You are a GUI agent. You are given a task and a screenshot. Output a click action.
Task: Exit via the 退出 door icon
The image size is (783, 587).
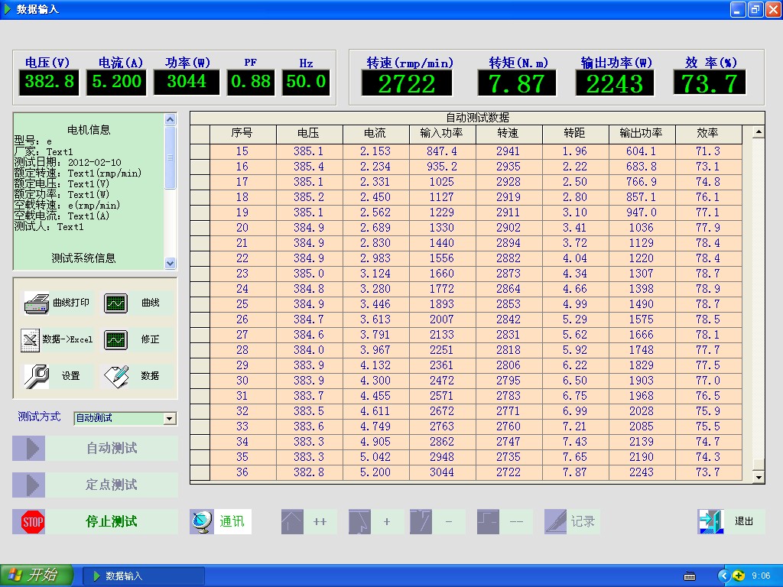click(711, 521)
